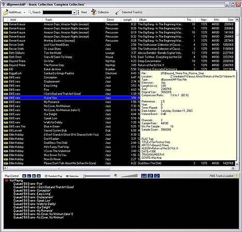Click the previous track button in Play Control
Image resolution: width=242 pixels, height=232 pixels.
(24, 176)
